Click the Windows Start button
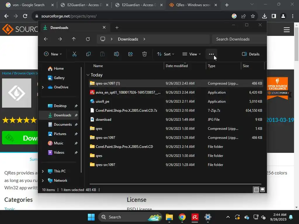299x224 pixels. [x=91, y=217]
